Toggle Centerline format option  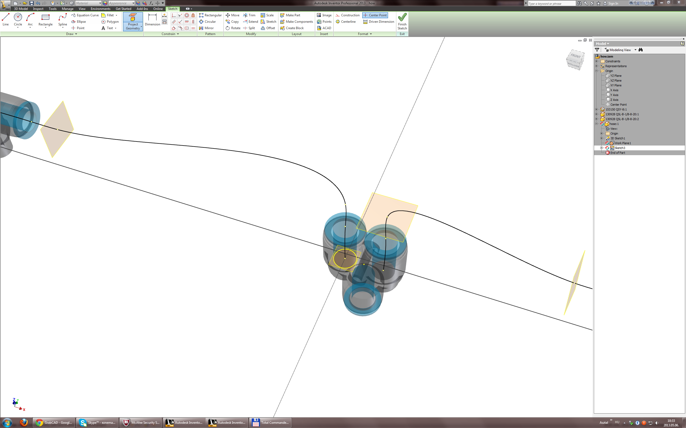coord(346,22)
